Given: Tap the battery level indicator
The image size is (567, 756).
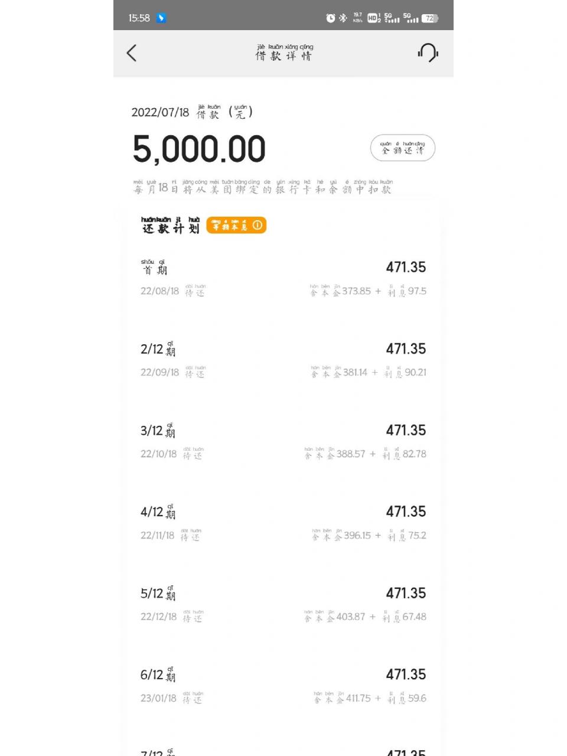Looking at the screenshot, I should click(x=430, y=18).
